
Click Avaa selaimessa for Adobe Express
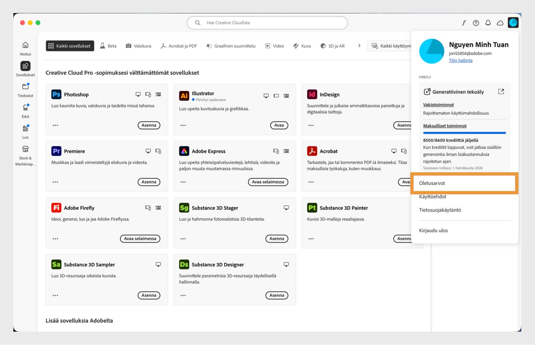(268, 182)
